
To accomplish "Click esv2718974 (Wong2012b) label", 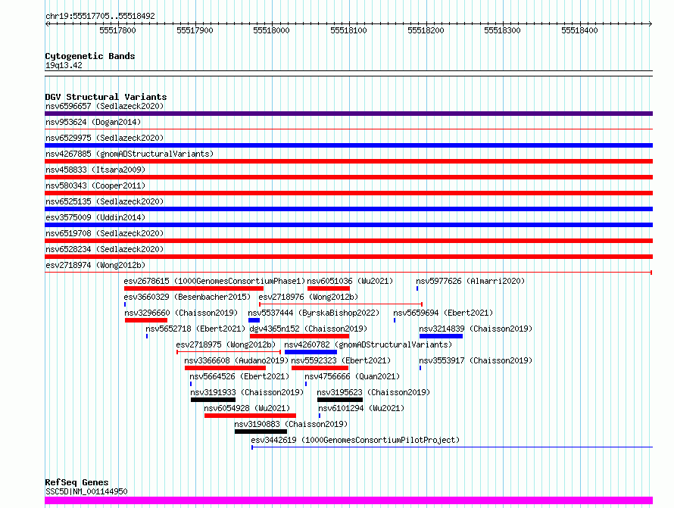I will pos(95,265).
